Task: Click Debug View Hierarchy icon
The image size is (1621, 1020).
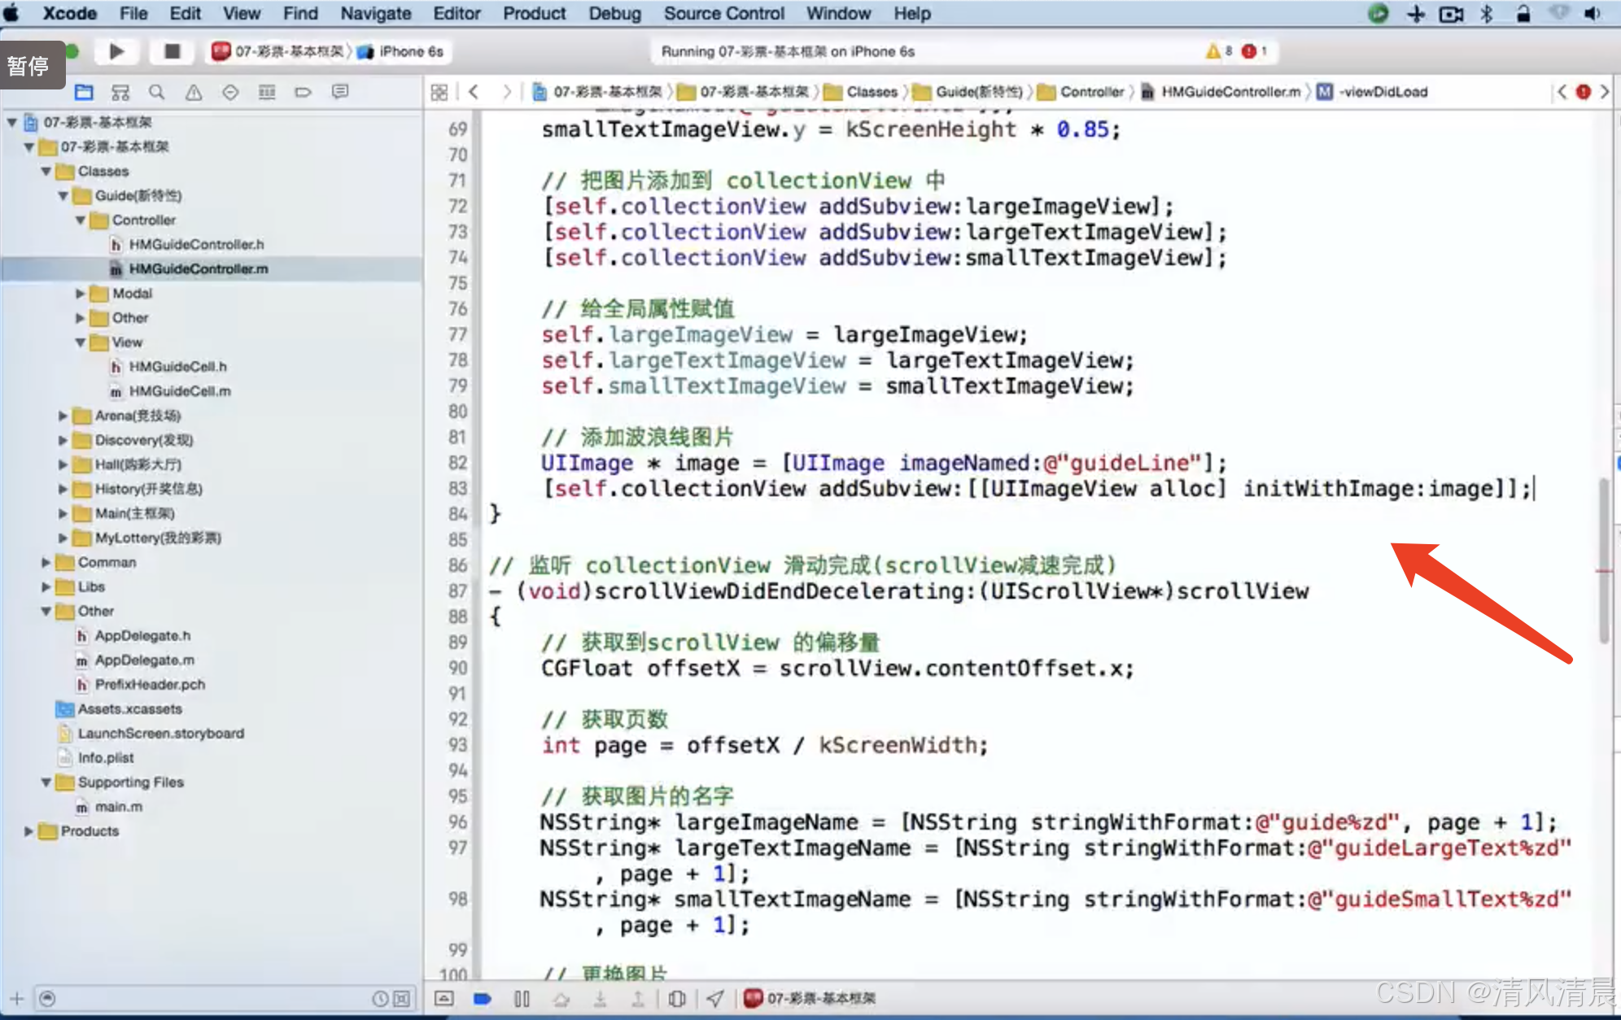Action: 676,998
